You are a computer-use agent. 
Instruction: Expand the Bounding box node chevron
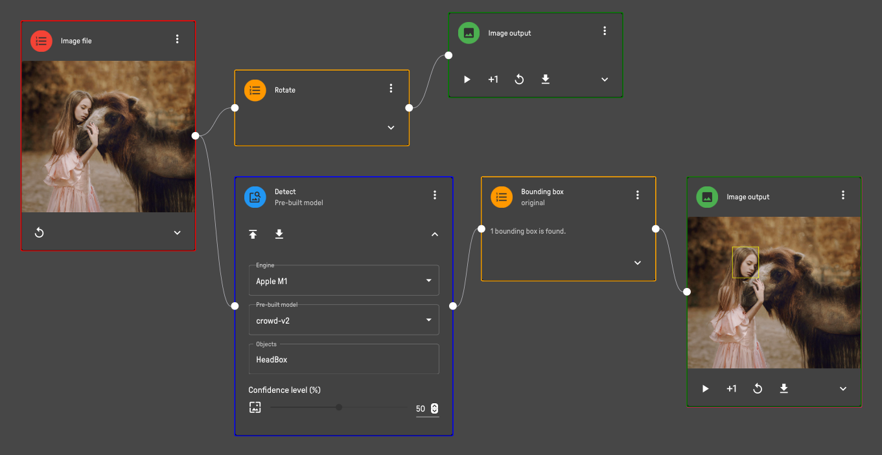point(637,263)
